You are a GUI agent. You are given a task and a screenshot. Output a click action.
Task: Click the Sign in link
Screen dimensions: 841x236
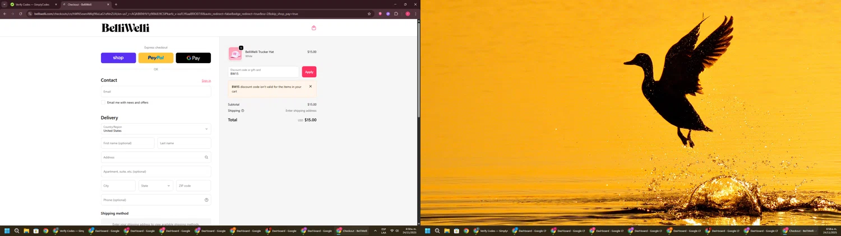click(x=206, y=81)
